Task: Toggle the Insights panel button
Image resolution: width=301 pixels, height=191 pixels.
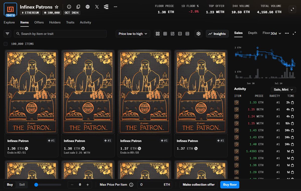Action: (217, 34)
